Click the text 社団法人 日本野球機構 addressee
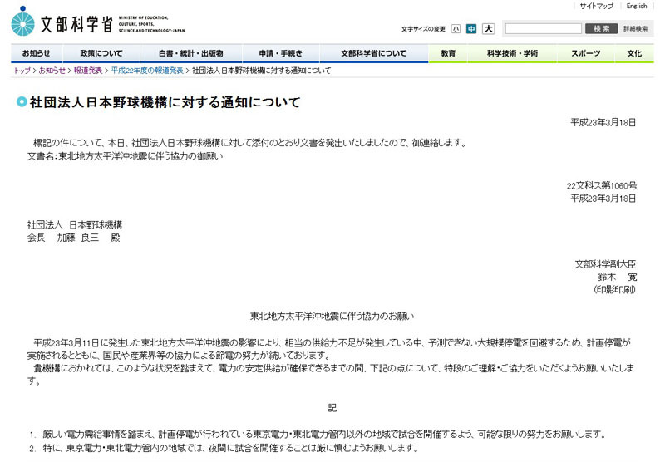 [x=75, y=225]
